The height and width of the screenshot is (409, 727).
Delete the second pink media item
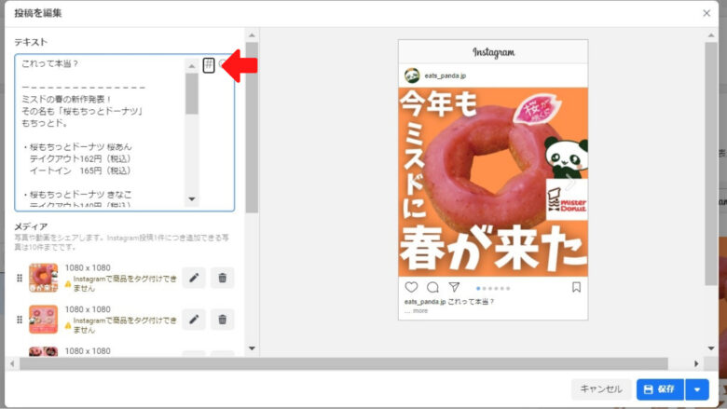pyautogui.click(x=223, y=320)
